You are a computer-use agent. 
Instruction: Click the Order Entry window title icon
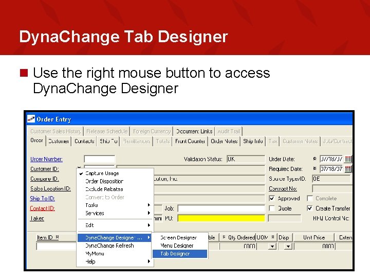(x=31, y=119)
